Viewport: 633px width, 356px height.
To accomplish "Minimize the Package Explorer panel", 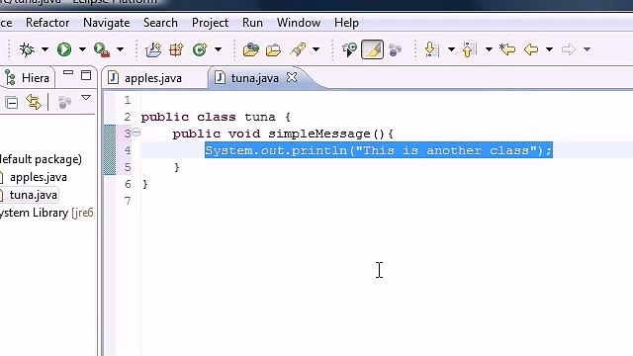I will coord(68,73).
